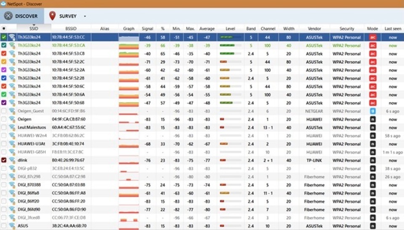The height and width of the screenshot is (230, 404).
Task: Sort by the SSID column header
Action: (34, 29)
